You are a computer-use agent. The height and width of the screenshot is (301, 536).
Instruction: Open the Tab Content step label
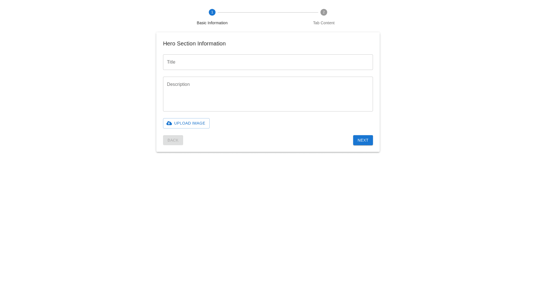[324, 23]
